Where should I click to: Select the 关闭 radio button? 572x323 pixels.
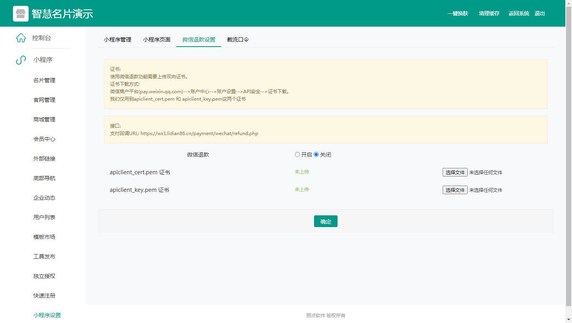pyautogui.click(x=316, y=155)
